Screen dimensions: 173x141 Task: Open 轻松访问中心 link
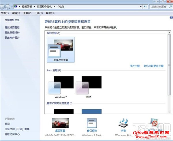(12, 134)
